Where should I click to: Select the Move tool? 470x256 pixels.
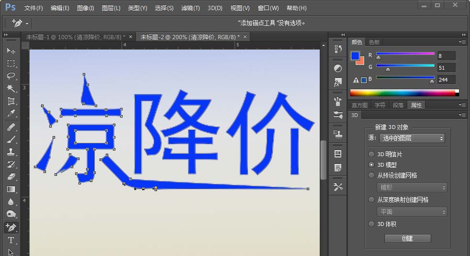pyautogui.click(x=11, y=51)
